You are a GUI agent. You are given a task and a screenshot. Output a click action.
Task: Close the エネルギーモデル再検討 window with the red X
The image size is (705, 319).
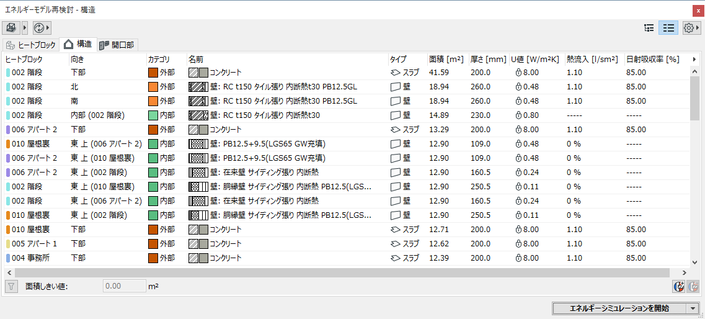click(698, 10)
